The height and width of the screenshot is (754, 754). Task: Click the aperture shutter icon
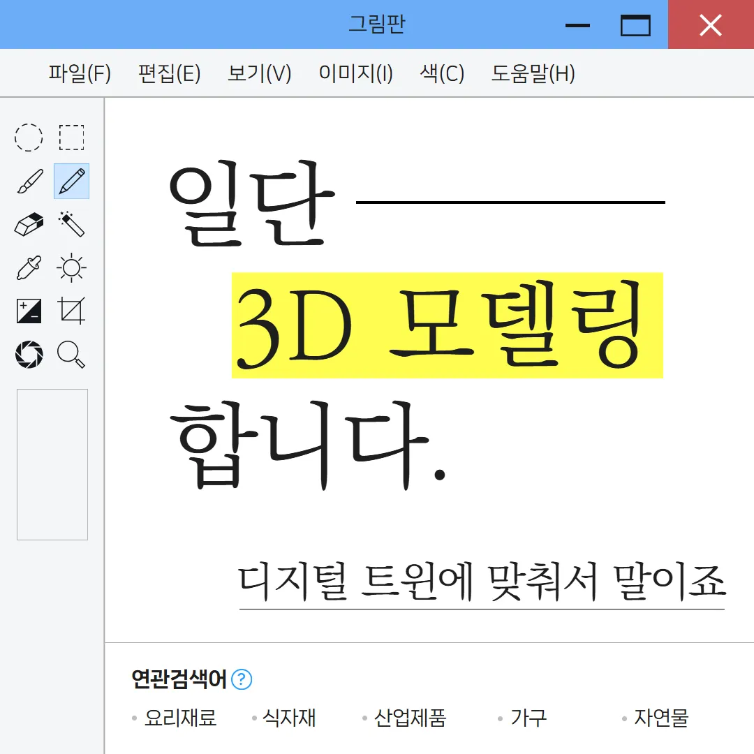[x=28, y=355]
